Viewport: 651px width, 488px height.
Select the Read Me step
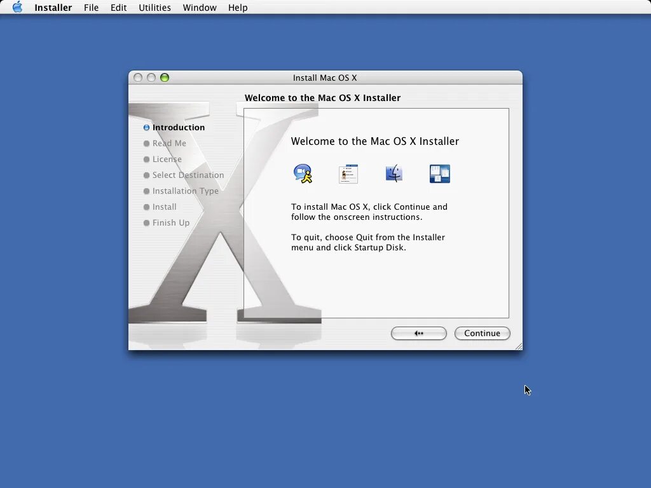[x=169, y=143]
